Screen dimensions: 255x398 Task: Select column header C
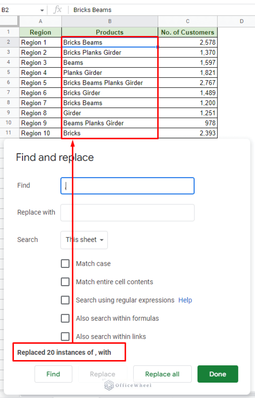[x=187, y=21]
